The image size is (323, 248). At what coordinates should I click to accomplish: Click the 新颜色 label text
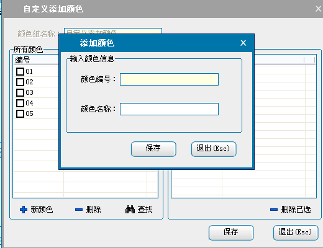click(x=42, y=210)
